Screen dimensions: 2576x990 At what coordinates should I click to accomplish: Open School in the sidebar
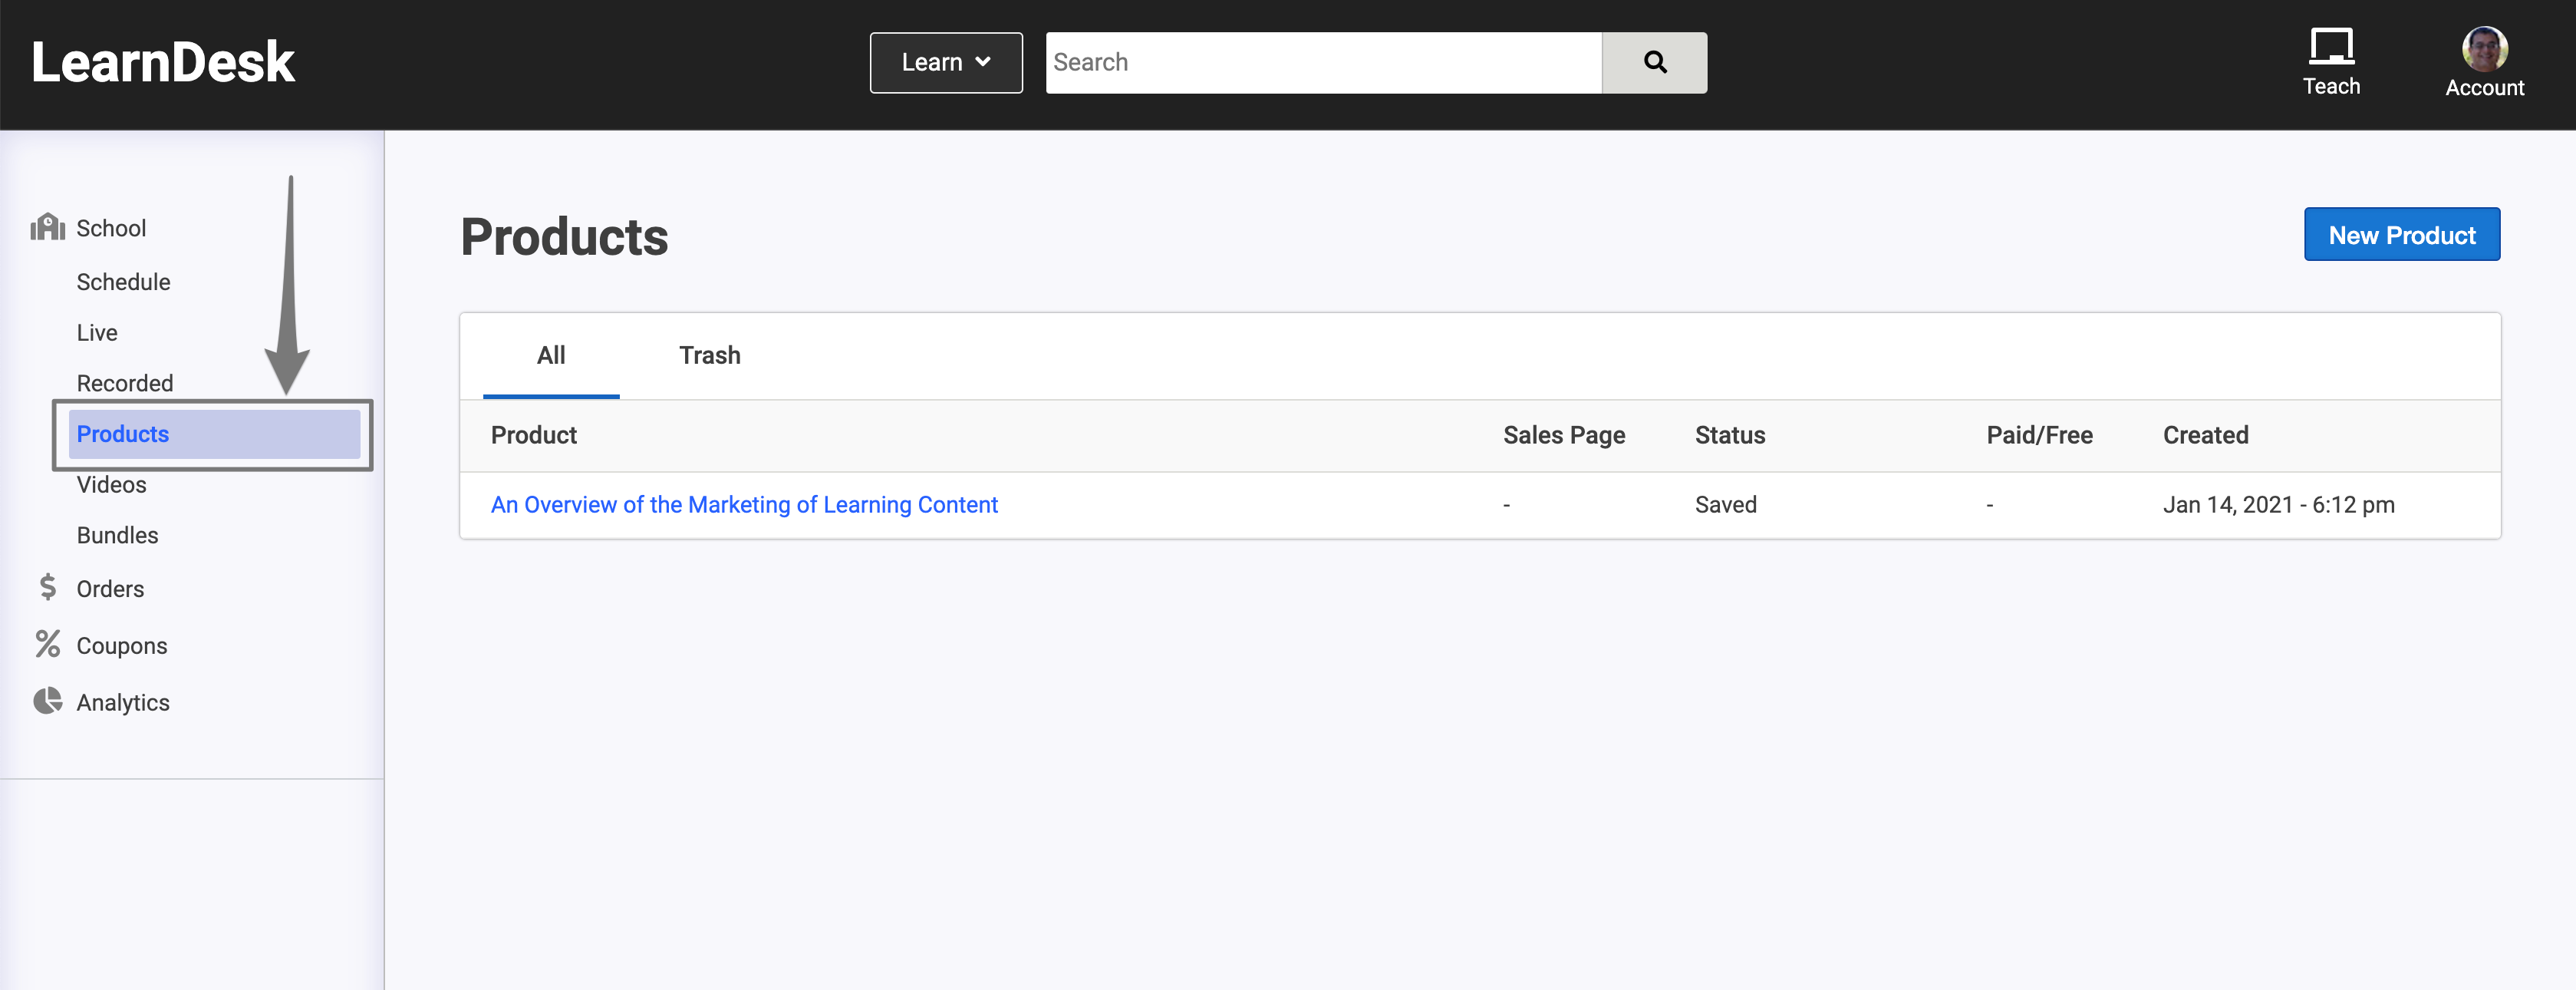point(111,228)
